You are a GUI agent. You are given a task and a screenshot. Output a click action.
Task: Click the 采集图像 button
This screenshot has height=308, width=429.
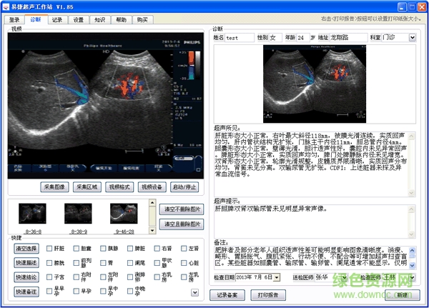point(54,187)
